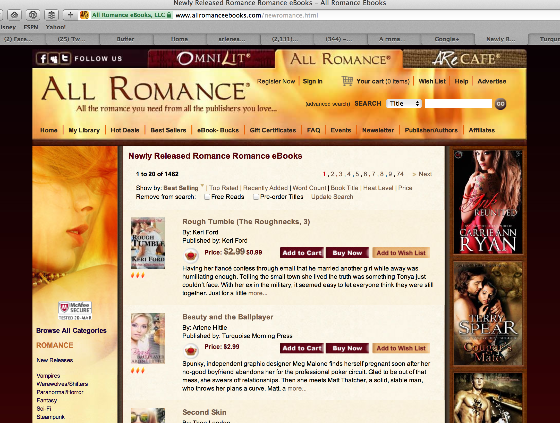560x423 pixels.
Task: Click Buy Now for Beauty and the Ballplayer
Action: 347,348
